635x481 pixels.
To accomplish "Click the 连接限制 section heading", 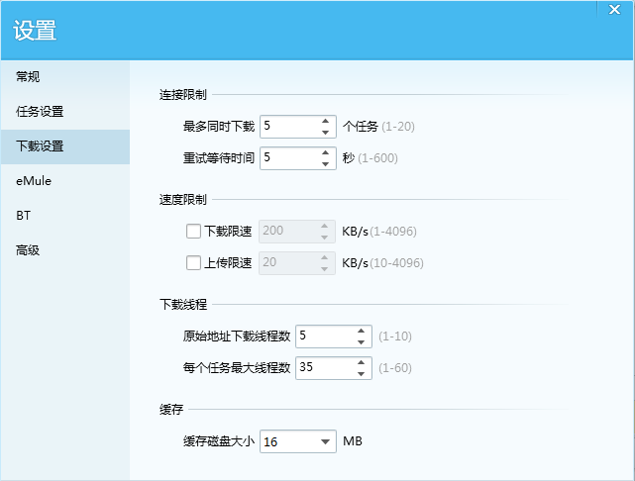I will [x=182, y=95].
